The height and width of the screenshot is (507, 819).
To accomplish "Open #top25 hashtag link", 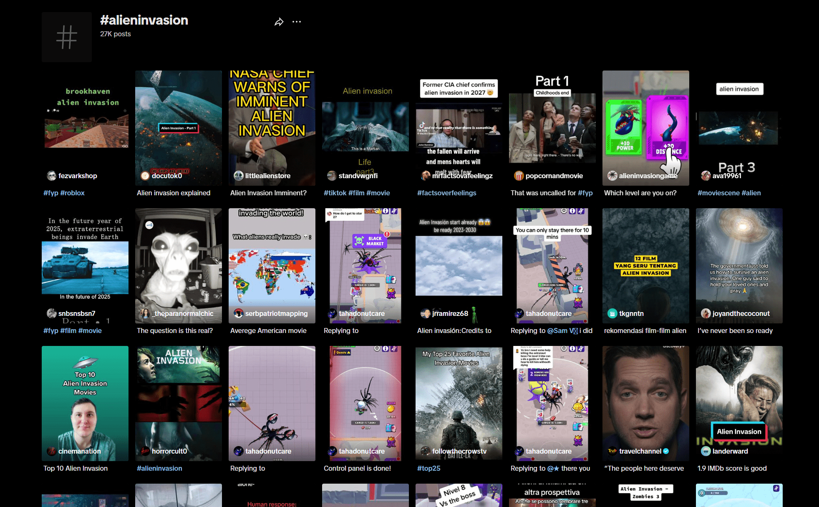I will click(428, 468).
